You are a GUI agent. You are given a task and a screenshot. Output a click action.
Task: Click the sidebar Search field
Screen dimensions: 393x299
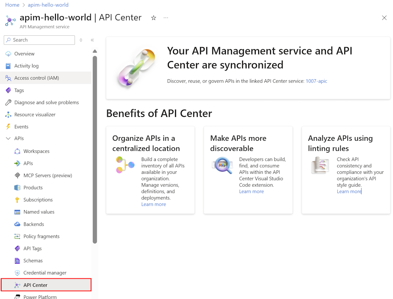[x=39, y=40]
